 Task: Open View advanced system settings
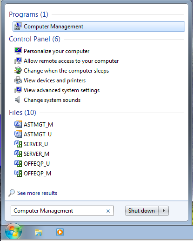click(x=61, y=90)
